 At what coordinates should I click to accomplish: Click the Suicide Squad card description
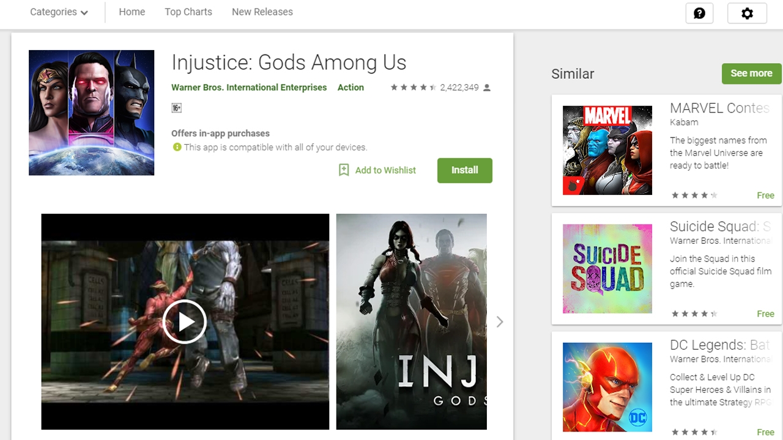pos(721,271)
